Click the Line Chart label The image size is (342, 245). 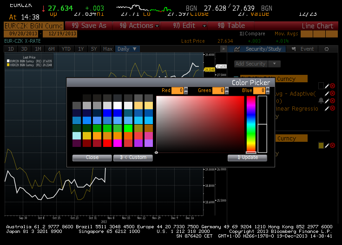[x=317, y=26]
